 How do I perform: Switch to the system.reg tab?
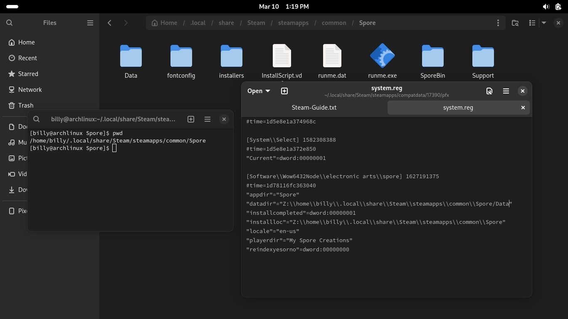[458, 108]
